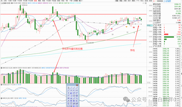Select the W-shaped pattern drawing tool
The image size is (182, 107).
(x=69, y=98)
